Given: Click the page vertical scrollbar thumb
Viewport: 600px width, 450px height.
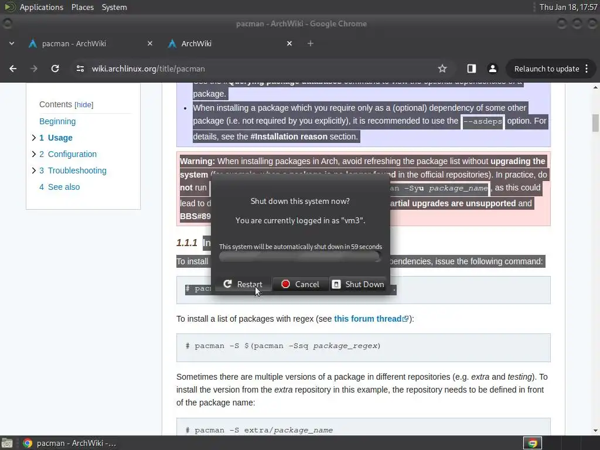Looking at the screenshot, I should 595,123.
